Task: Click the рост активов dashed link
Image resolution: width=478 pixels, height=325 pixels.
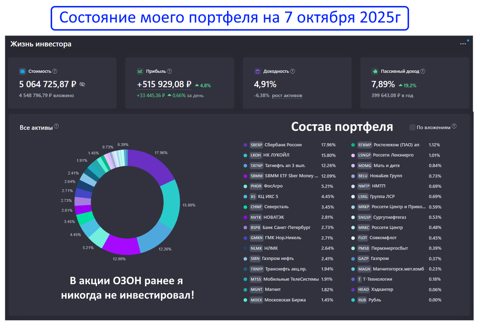Action: click(287, 96)
